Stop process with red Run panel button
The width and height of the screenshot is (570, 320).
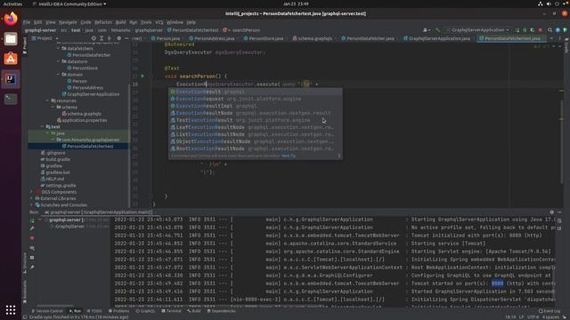(x=32, y=238)
